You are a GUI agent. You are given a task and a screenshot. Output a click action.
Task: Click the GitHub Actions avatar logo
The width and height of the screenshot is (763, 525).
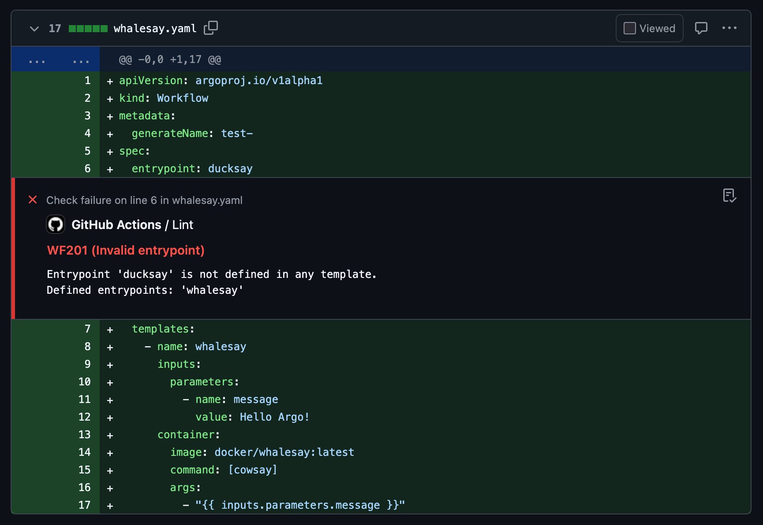point(56,225)
